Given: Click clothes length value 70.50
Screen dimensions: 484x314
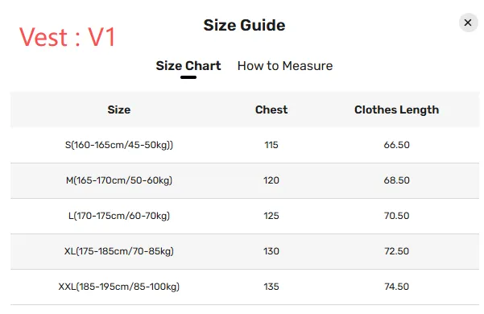Looking at the screenshot, I should tap(397, 216).
